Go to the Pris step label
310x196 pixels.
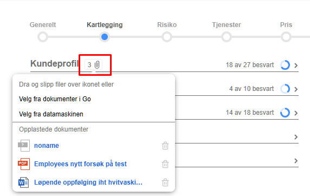click(x=286, y=25)
